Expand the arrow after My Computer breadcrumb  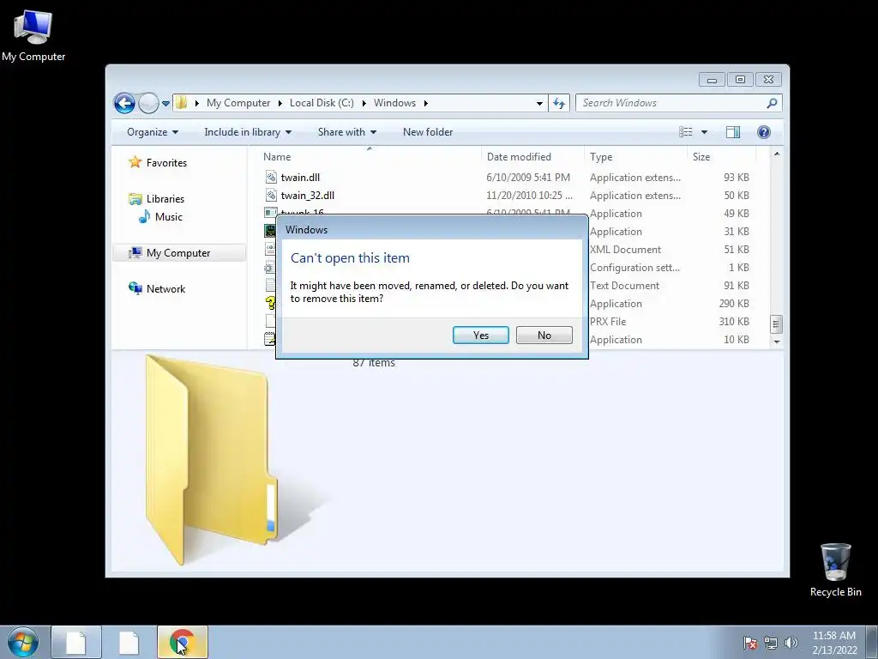[x=280, y=103]
